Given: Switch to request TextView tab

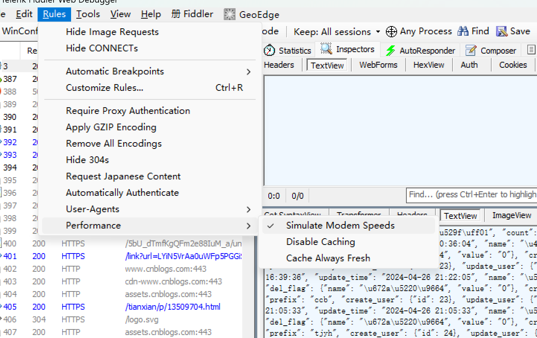Looking at the screenshot, I should pos(327,65).
